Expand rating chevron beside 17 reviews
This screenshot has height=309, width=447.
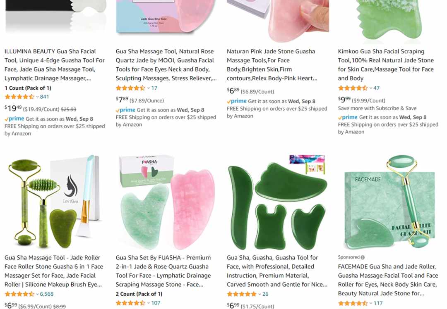149,88
